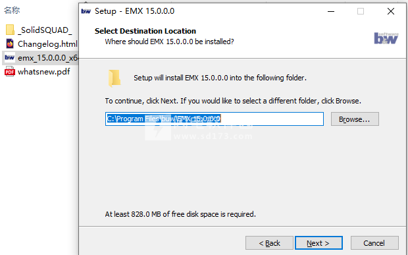Click the 名称 column header

point(12,10)
